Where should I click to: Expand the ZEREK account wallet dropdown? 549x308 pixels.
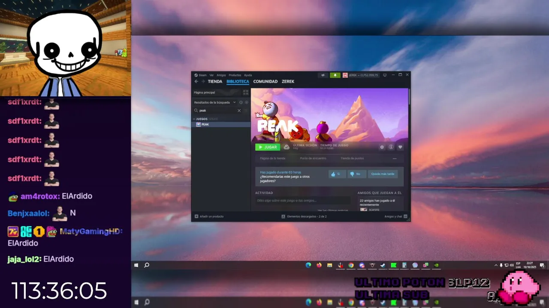[360, 75]
